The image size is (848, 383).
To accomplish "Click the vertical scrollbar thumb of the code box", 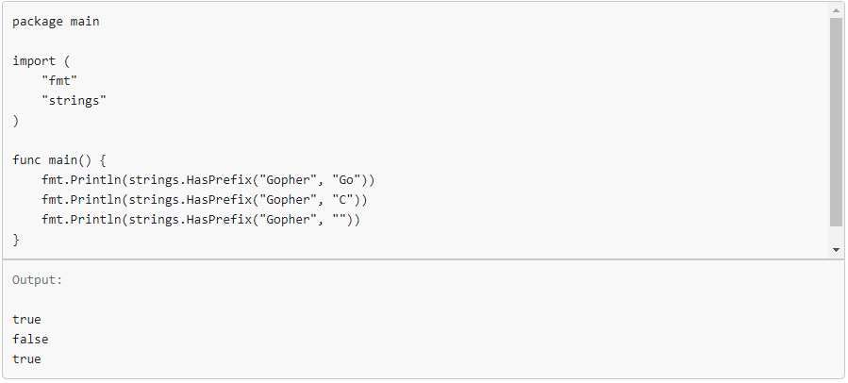I will click(x=836, y=121).
